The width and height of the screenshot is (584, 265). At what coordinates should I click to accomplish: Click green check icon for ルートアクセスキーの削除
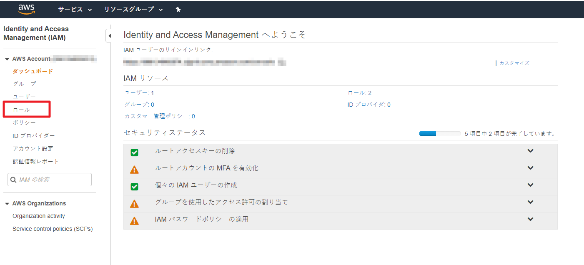point(134,152)
